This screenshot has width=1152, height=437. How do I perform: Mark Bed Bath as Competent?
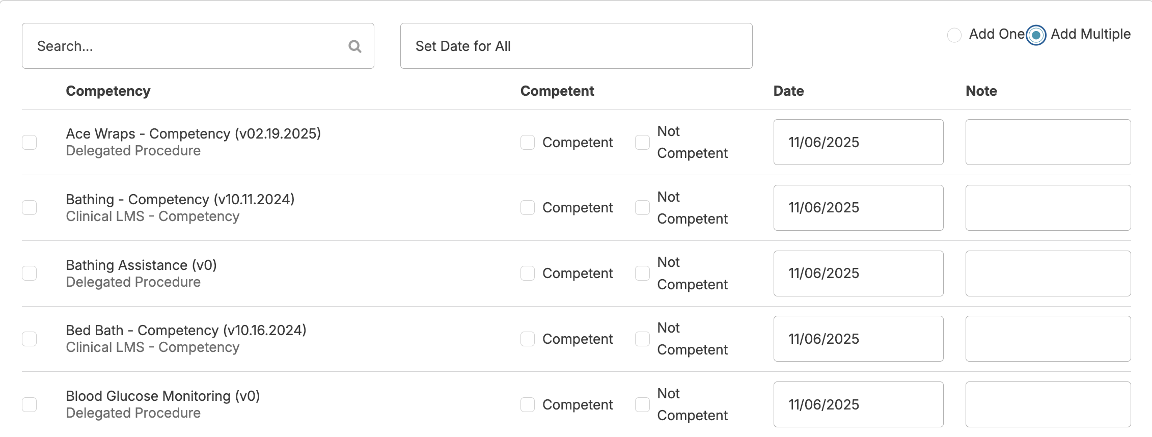click(528, 339)
